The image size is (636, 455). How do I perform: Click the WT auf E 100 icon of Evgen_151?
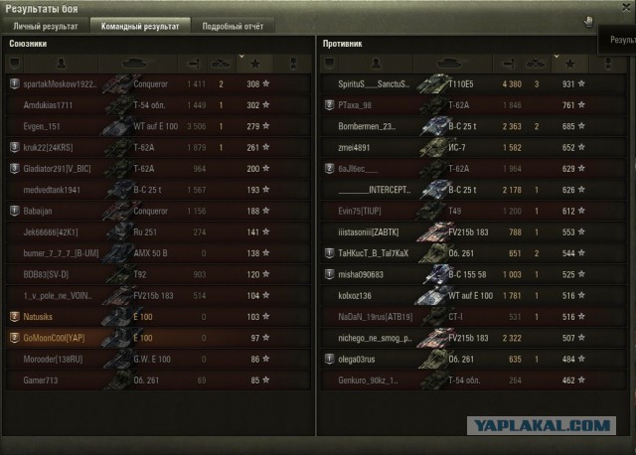click(117, 126)
